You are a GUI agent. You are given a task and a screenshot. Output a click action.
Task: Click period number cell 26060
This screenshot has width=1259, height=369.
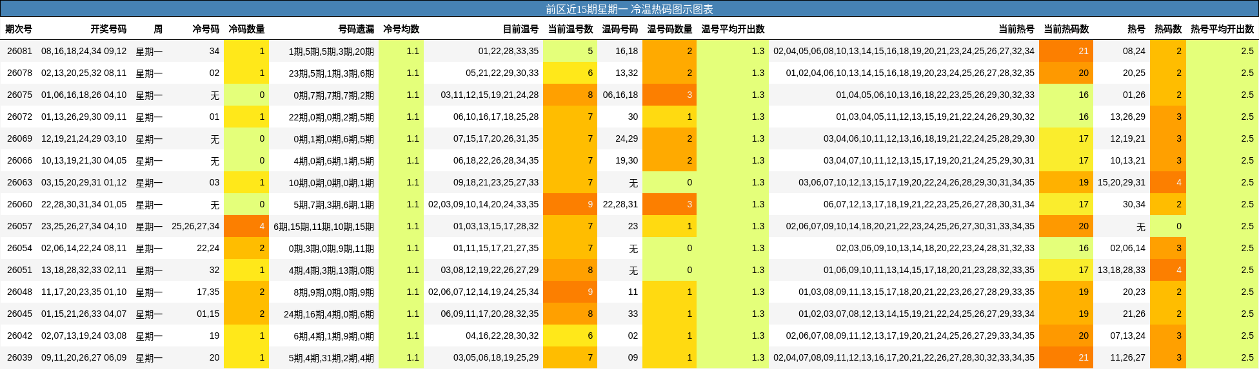tap(19, 204)
